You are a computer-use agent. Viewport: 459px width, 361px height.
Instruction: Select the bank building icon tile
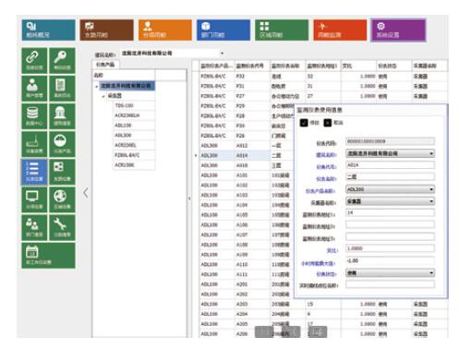62,116
